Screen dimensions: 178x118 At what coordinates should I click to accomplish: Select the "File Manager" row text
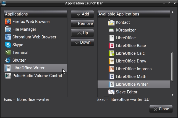click(x=24, y=29)
